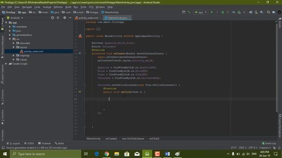The width and height of the screenshot is (282, 158).
Task: Click the related XML gutter icon beside class declaration
Action: 80,36
